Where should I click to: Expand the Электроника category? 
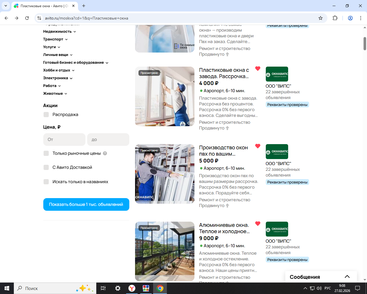pyautogui.click(x=58, y=78)
